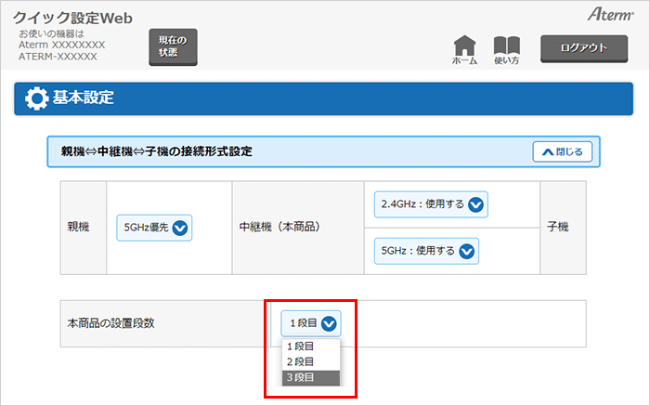The height and width of the screenshot is (406, 650).
Task: Open the 5GHz優先 dropdown for 親機
Action: (x=154, y=227)
